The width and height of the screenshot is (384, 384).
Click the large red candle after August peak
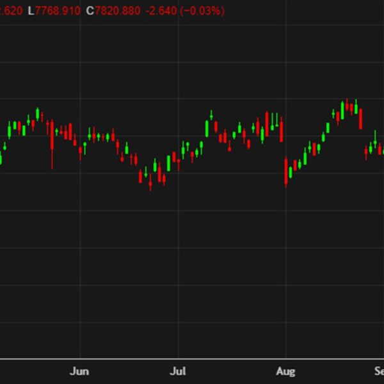(x=360, y=118)
